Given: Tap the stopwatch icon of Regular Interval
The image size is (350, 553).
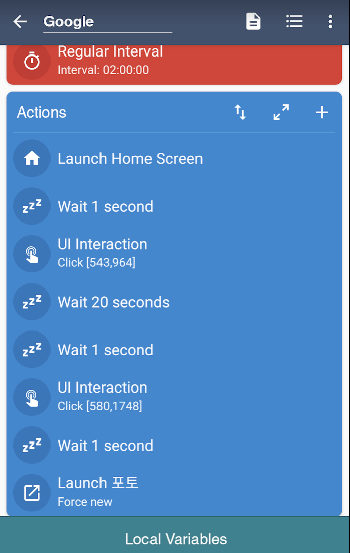Looking at the screenshot, I should (x=32, y=62).
